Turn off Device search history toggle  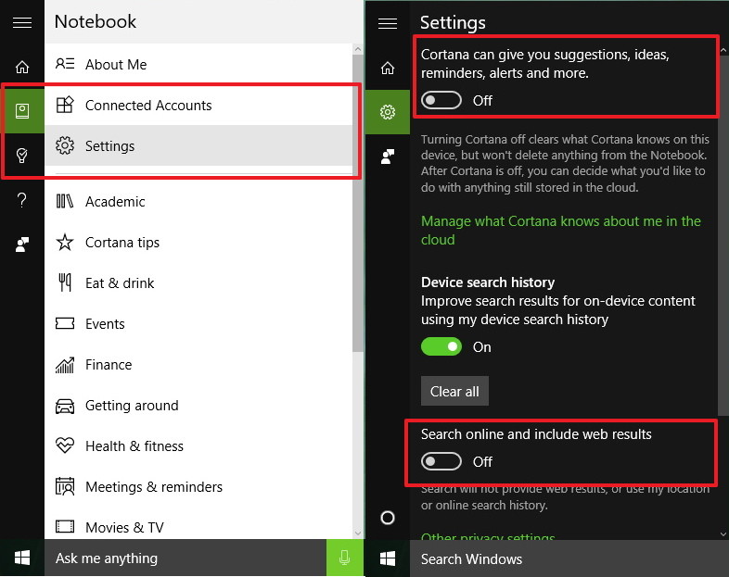441,346
